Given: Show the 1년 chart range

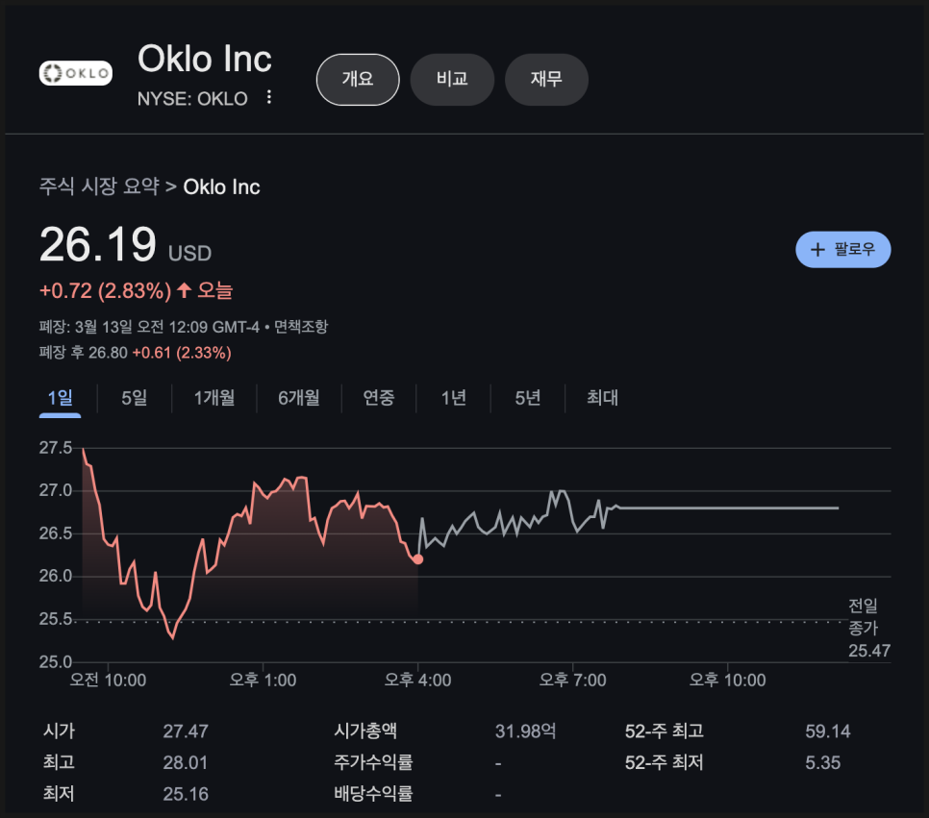Looking at the screenshot, I should (453, 398).
